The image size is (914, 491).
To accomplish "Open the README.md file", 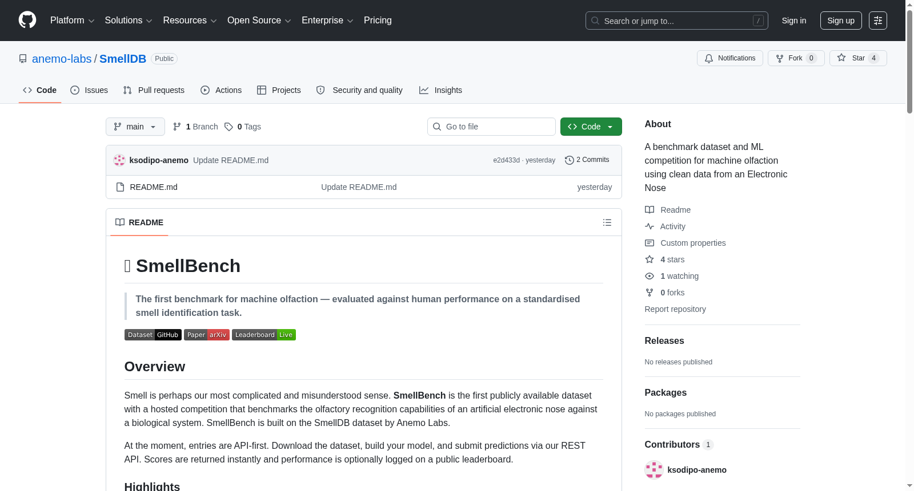I will click(x=154, y=187).
